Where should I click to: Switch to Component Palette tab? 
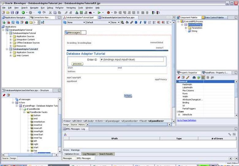(189, 17)
